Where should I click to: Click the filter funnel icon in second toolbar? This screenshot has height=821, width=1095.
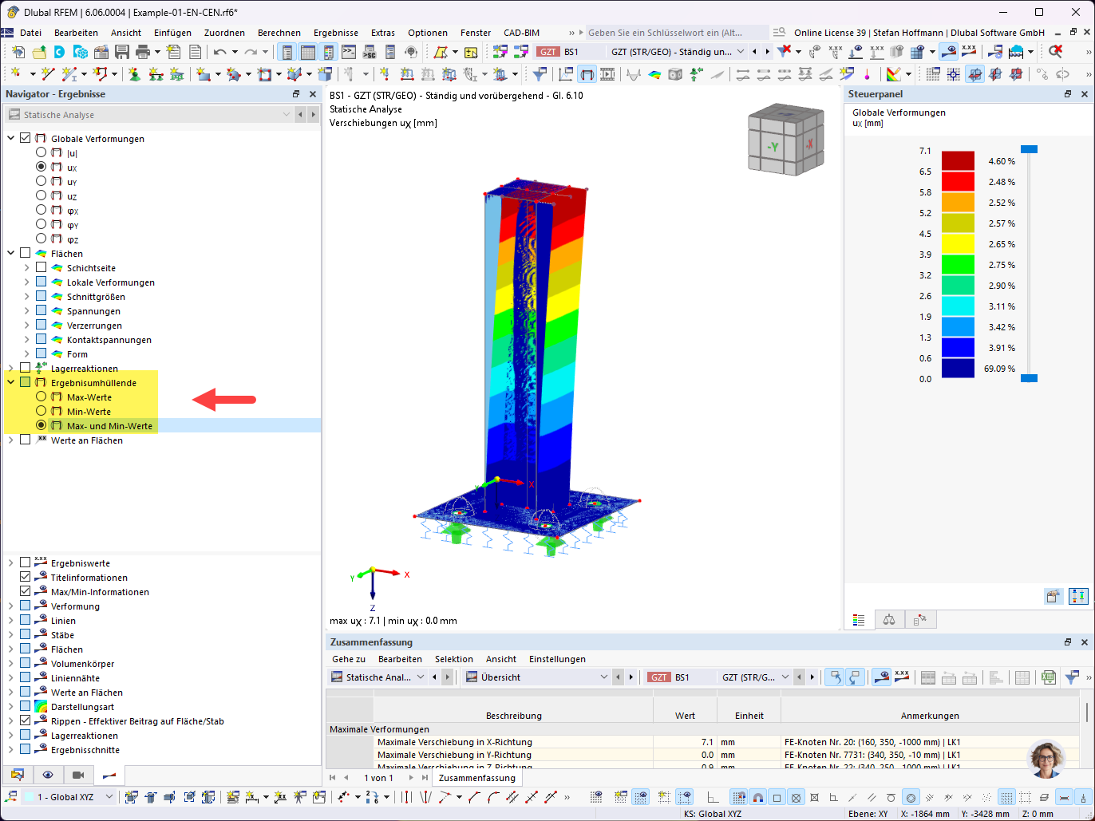tap(540, 74)
